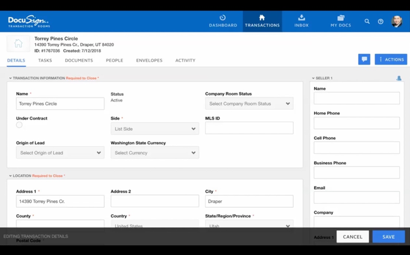Open the Company Room Status dropdown
The image size is (410, 255).
[x=249, y=104]
